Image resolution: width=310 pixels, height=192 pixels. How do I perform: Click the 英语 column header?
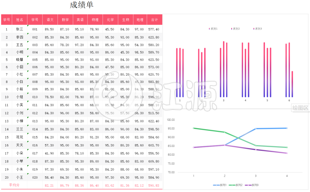pos(80,19)
